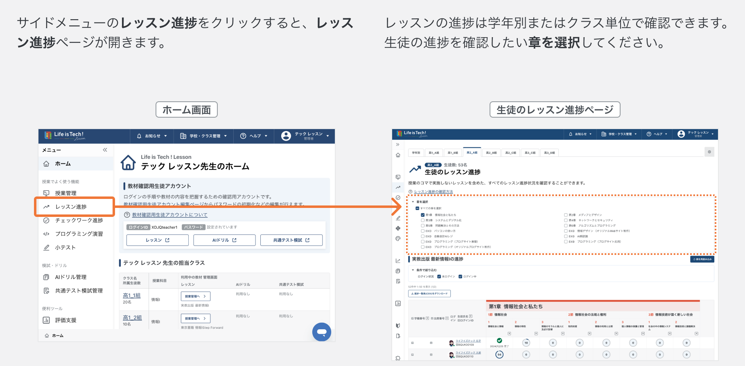Viewport: 745px width, 366px height.
Task: Click the palette icon in the collapsed sidebar
Action: [398, 239]
